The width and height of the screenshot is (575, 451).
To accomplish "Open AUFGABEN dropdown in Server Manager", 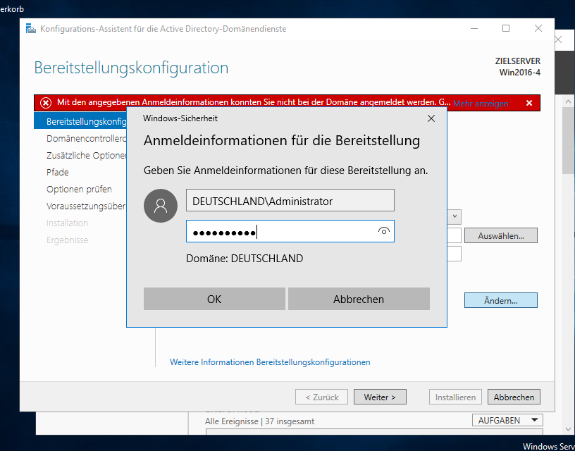I will (x=507, y=420).
